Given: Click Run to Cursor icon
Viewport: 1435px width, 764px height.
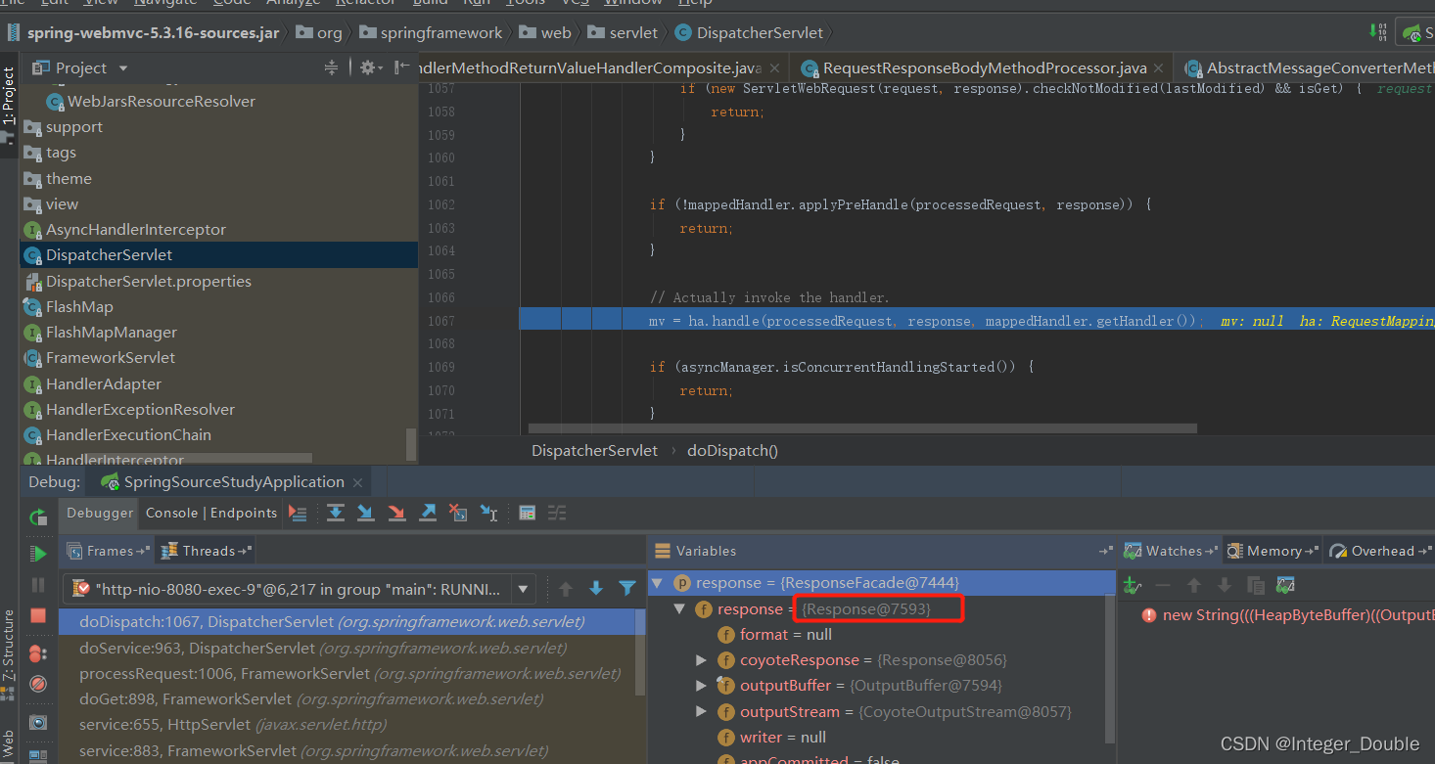Looking at the screenshot, I should (489, 513).
